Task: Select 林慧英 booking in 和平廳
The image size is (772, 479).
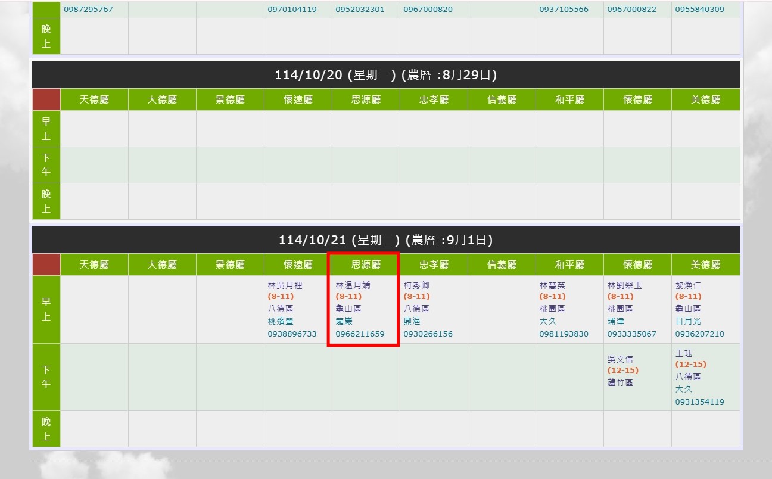Action: 552,285
